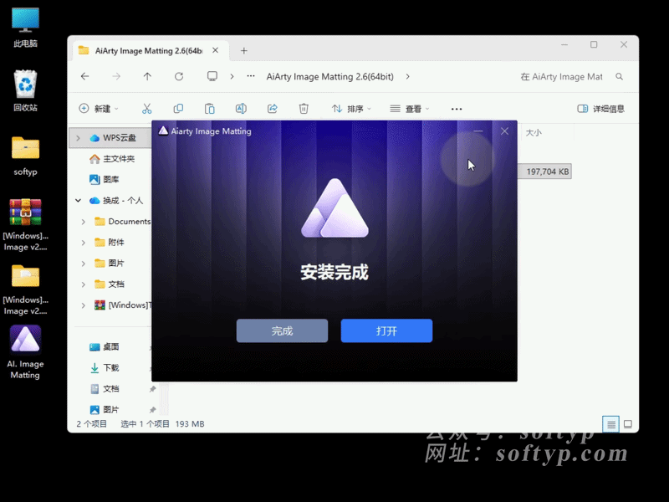Go back in File Explorer
Image resolution: width=669 pixels, height=502 pixels.
click(85, 76)
